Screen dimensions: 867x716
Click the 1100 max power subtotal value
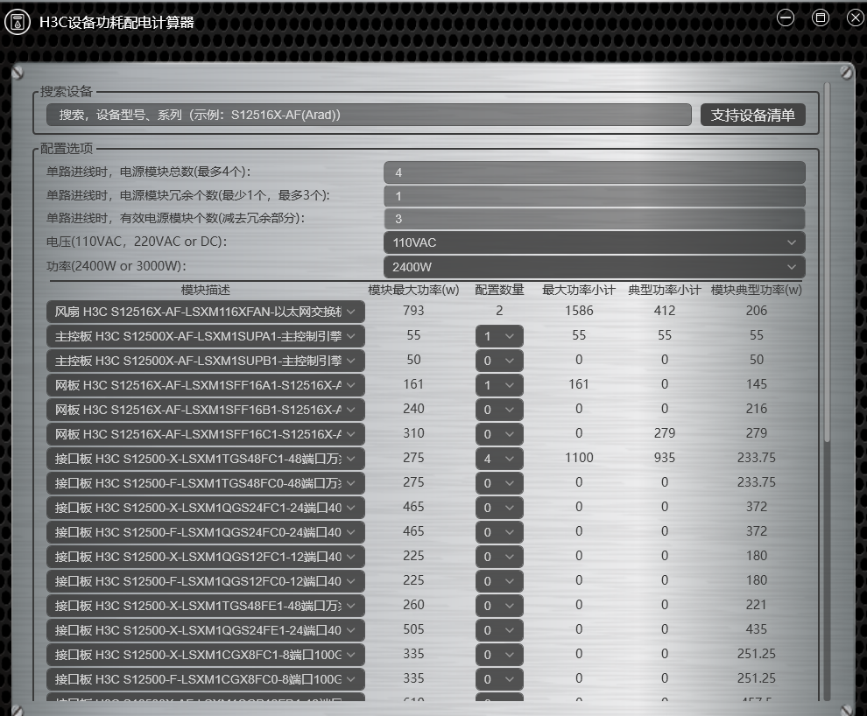point(579,458)
